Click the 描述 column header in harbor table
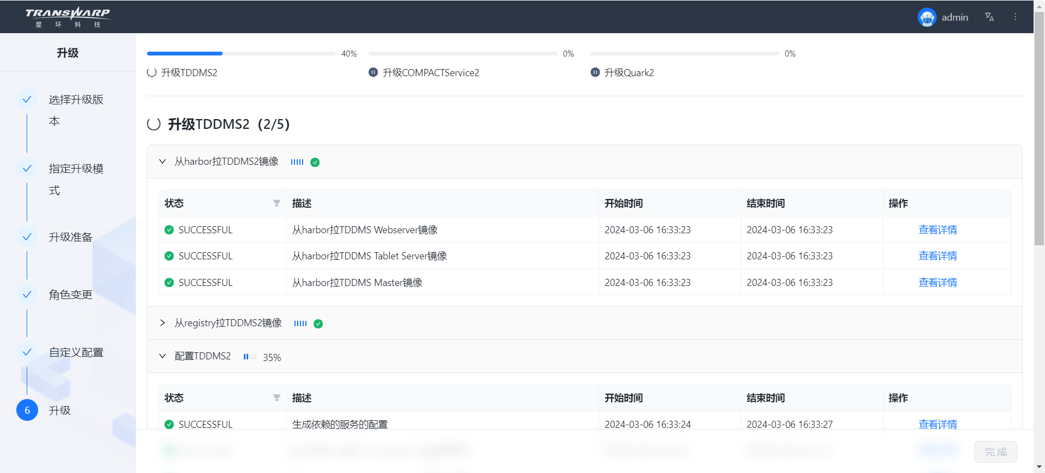 tap(302, 203)
